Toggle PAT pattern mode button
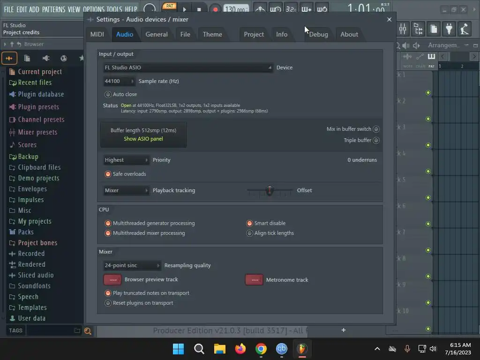 (169, 6)
